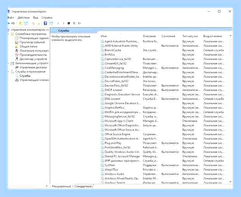Image resolution: width=241 pixels, height=197 pixels.
Task: Select Google Chrome Elevation Service row
Action: pos(162,103)
